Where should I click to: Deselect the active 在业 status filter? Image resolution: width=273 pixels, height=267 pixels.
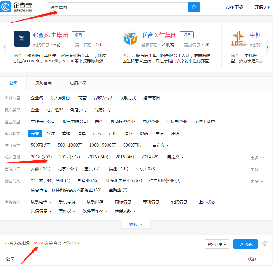pos(35,133)
